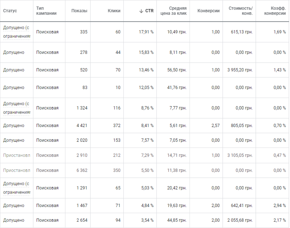290x228 pixels.
Task: Click the 4 421 impressions cell
Action: 82,126
